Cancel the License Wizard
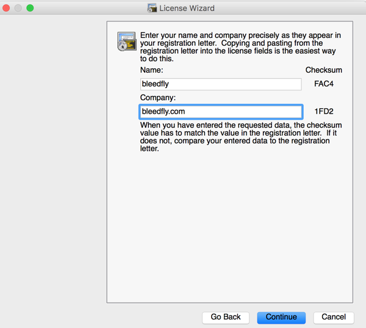366x328 pixels. click(333, 317)
